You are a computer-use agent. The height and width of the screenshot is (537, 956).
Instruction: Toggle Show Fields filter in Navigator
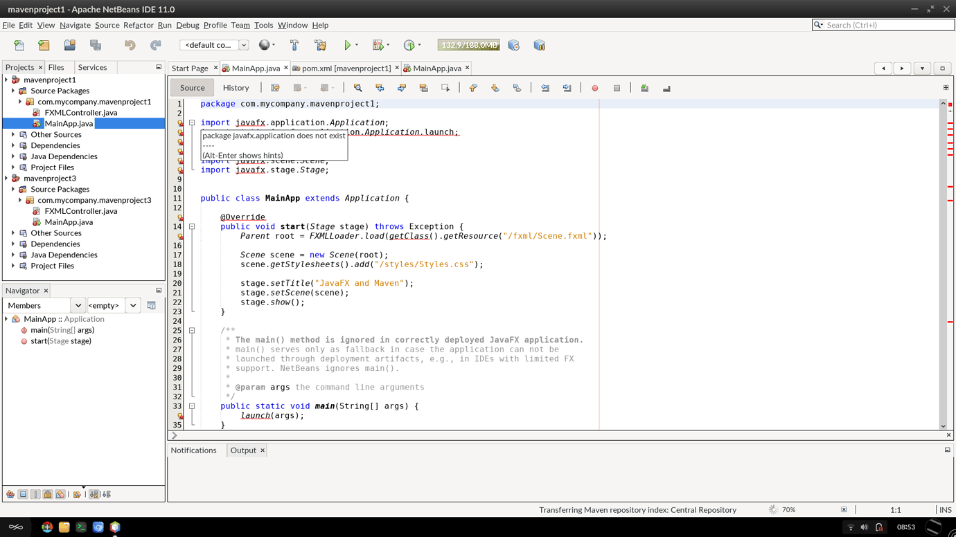(23, 494)
